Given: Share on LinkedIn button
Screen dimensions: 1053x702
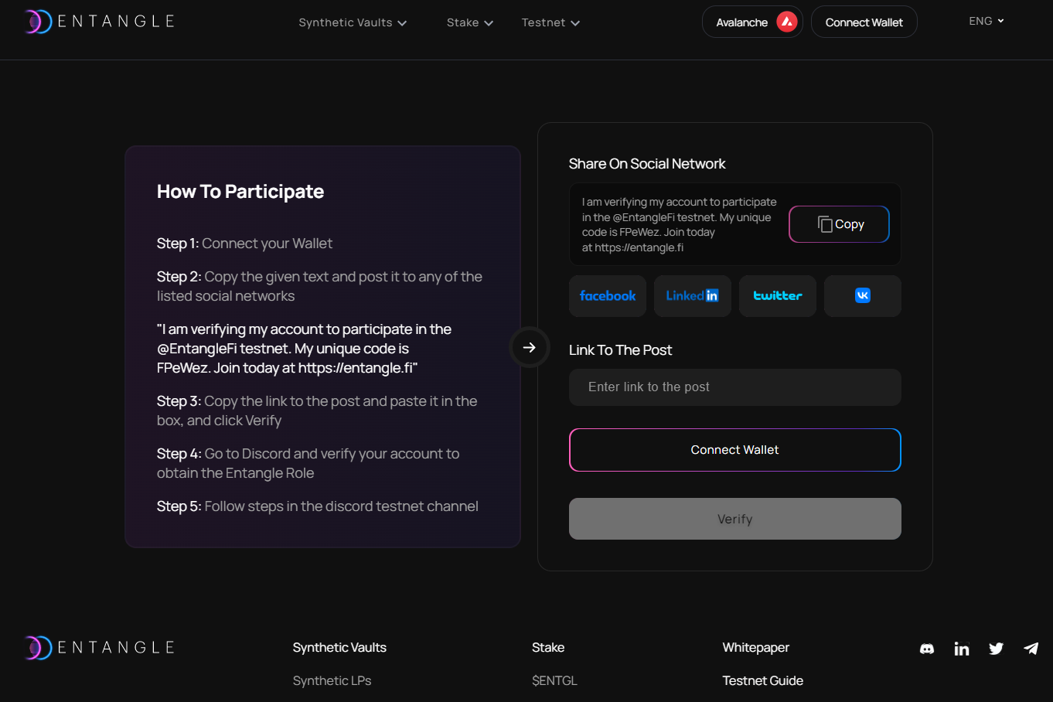Looking at the screenshot, I should click(692, 296).
